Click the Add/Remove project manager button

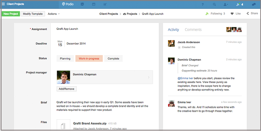pyautogui.click(x=67, y=89)
